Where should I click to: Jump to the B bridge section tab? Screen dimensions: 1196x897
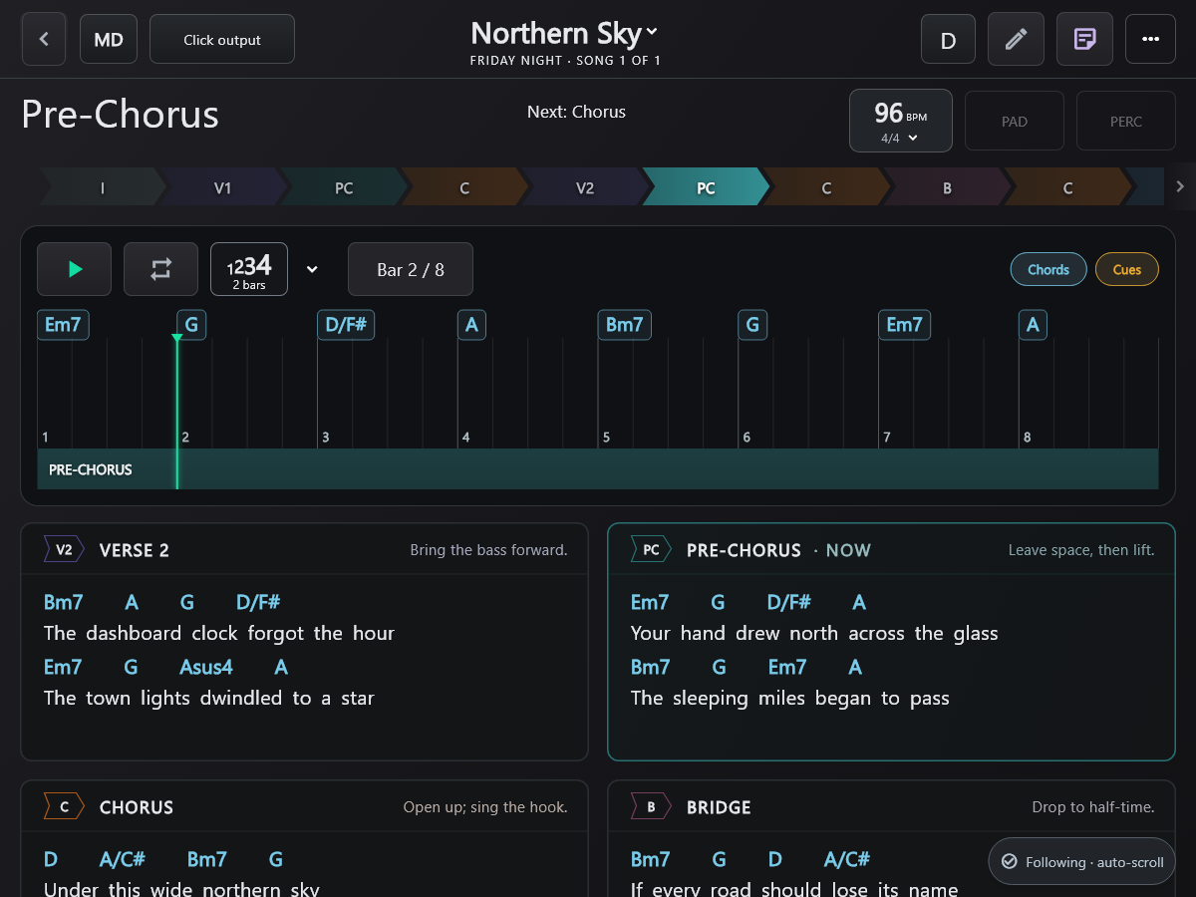tap(947, 187)
